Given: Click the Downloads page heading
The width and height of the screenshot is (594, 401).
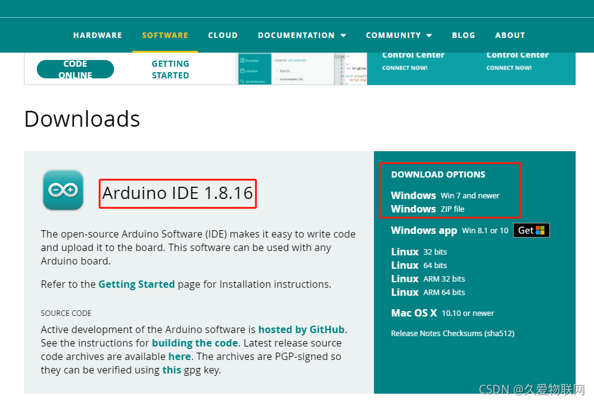Looking at the screenshot, I should (x=82, y=119).
